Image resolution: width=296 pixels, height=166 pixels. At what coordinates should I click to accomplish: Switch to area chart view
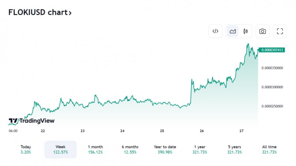(232, 31)
